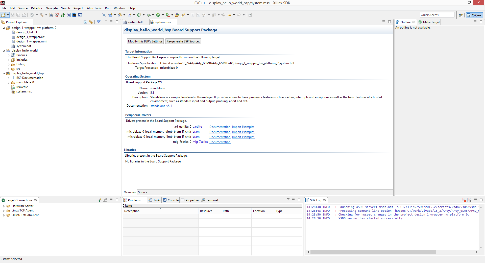The height and width of the screenshot is (263, 485).
Task: Click Clear Log icon in SDK Log
Action: 464,200
